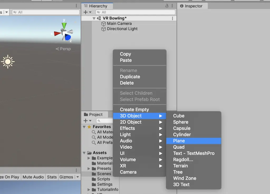Viewport: 270px width, 194px height.
Task: Choose Terrain from the submenu
Action: coord(194,166)
